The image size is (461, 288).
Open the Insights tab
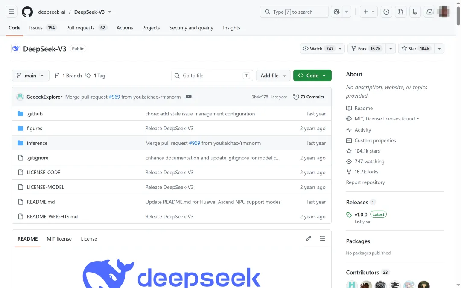pos(231,28)
